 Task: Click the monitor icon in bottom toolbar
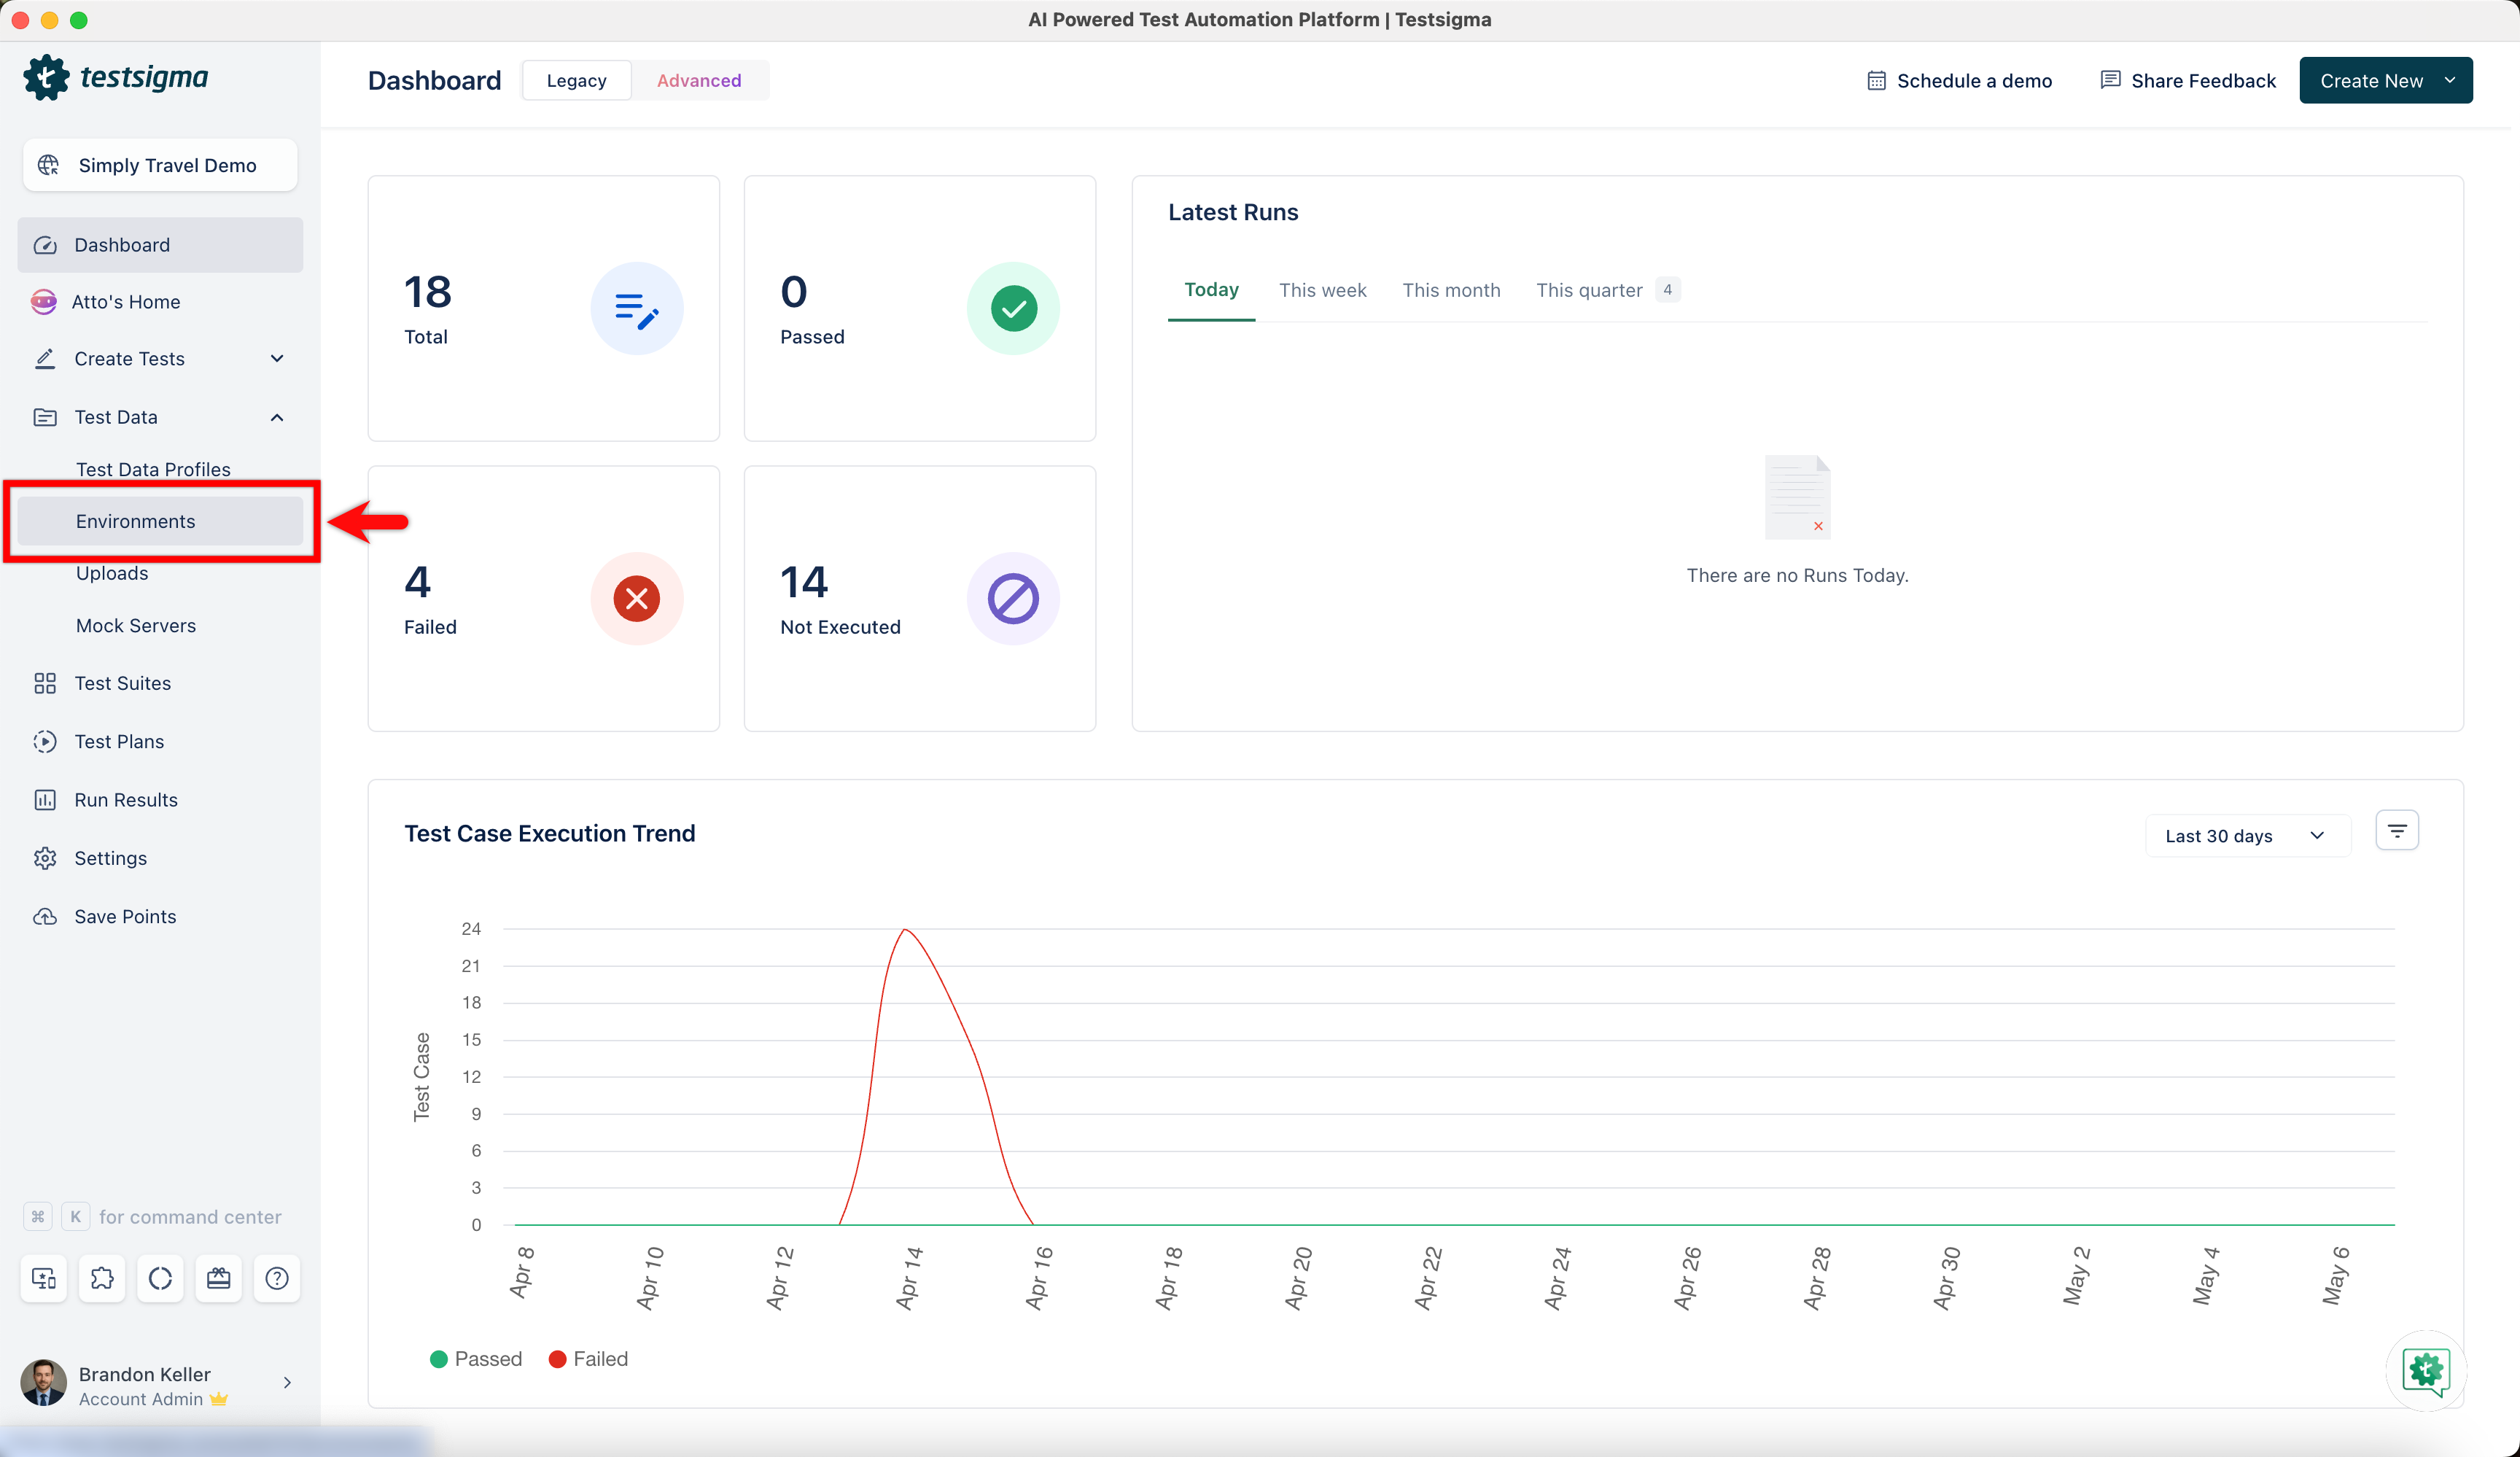[x=44, y=1278]
